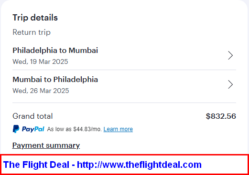Click the PayPal wordmark text logo
Screen dimensions: 249x175
[33, 129]
